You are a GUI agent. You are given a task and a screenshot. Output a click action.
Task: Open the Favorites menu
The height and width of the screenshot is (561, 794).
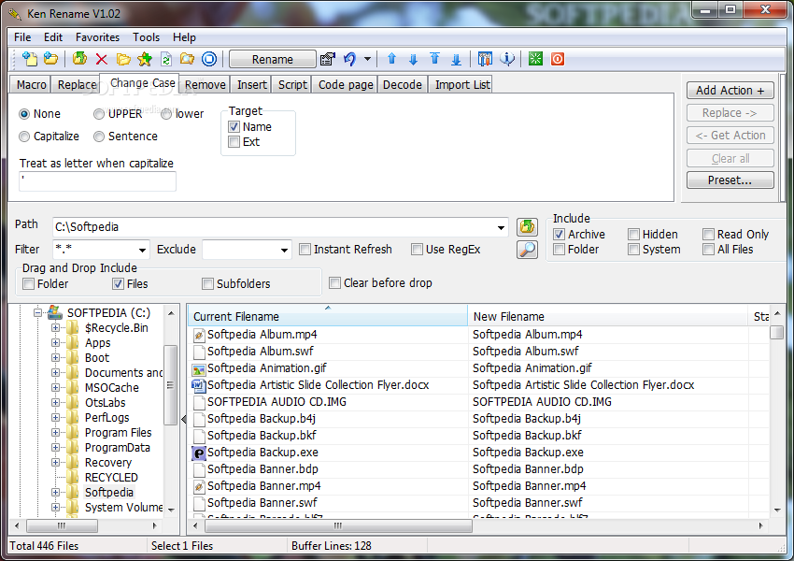(x=97, y=37)
